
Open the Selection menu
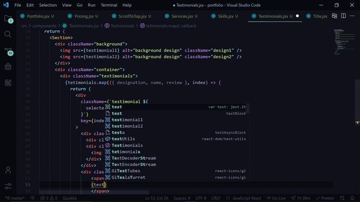tap(48, 5)
